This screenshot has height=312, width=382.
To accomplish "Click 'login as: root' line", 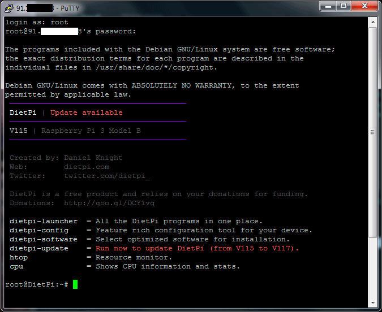I will pos(37,22).
